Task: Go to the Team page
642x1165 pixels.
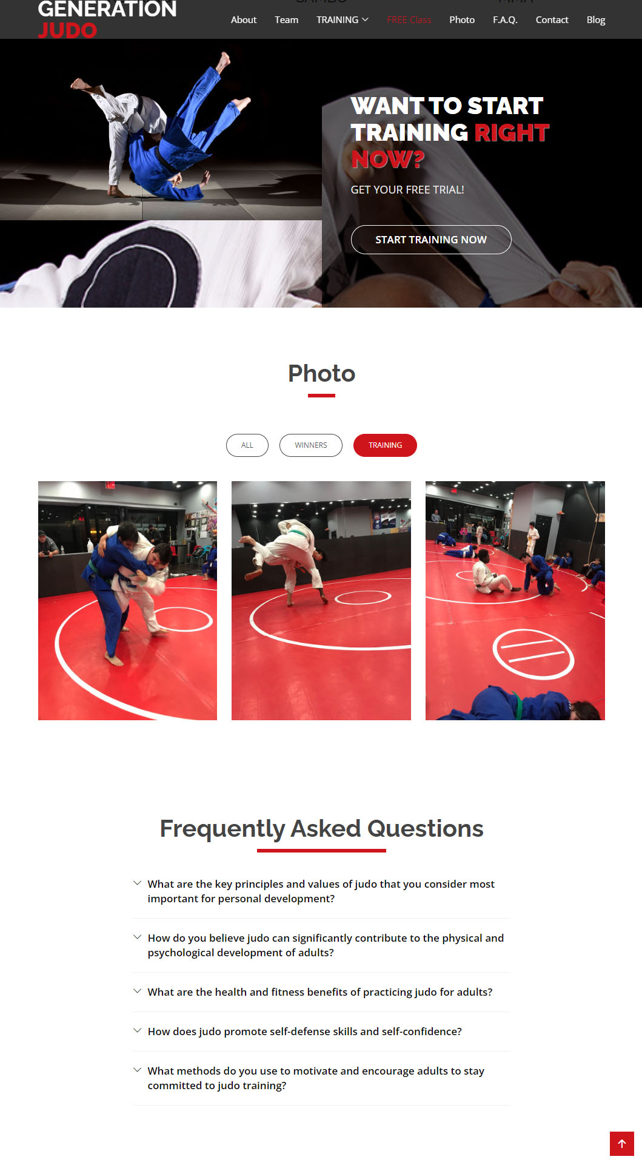Action: pyautogui.click(x=286, y=19)
